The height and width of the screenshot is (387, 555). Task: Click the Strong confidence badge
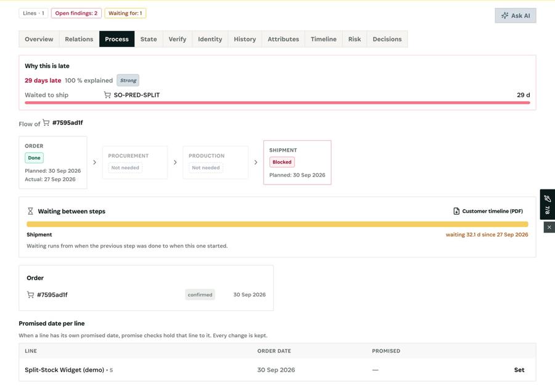(128, 80)
